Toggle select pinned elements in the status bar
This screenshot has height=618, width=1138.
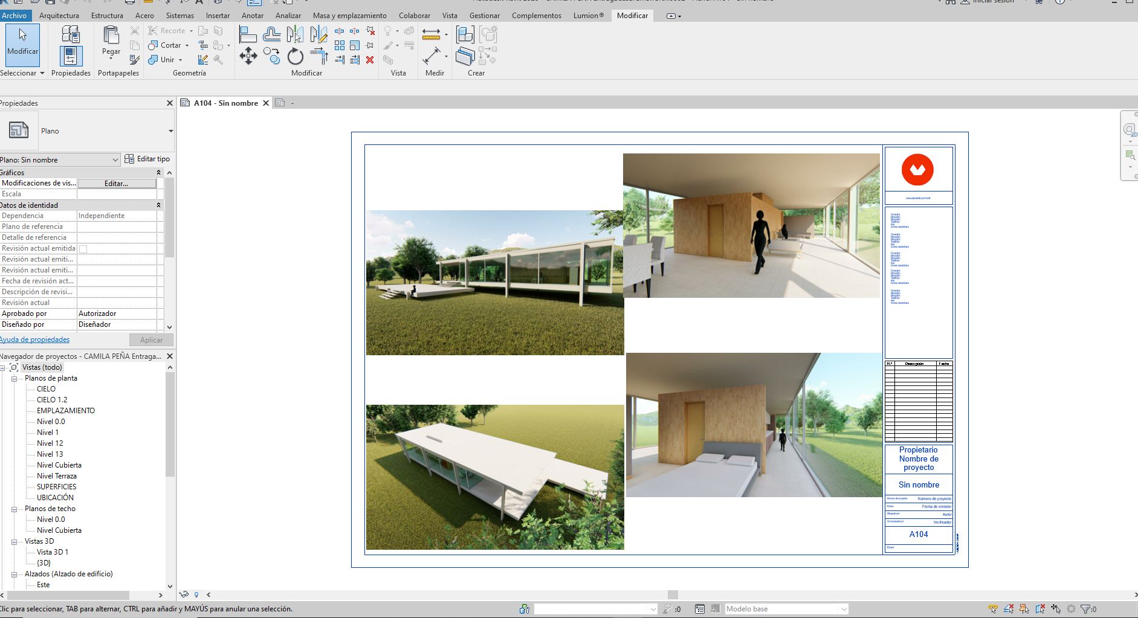pyautogui.click(x=1023, y=609)
